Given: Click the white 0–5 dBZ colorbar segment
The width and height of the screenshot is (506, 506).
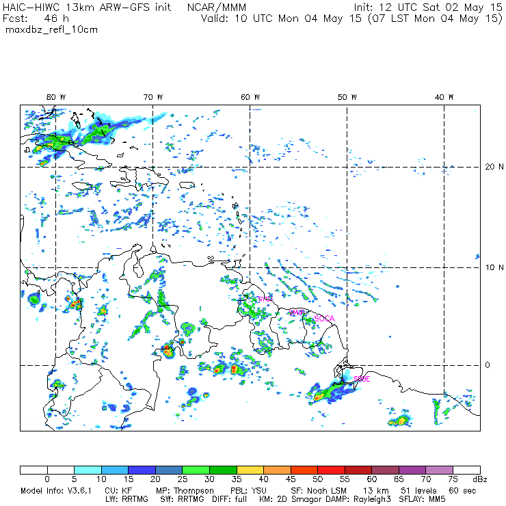Looking at the screenshot, I should point(61,470).
